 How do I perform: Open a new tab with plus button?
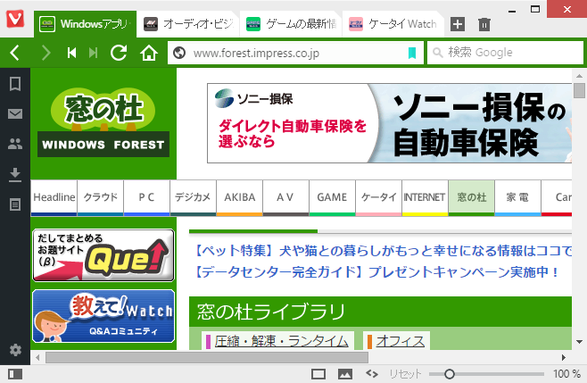(x=458, y=24)
